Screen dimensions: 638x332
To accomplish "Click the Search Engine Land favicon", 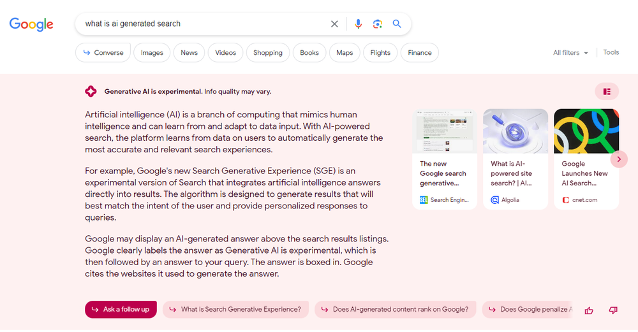I will point(424,200).
